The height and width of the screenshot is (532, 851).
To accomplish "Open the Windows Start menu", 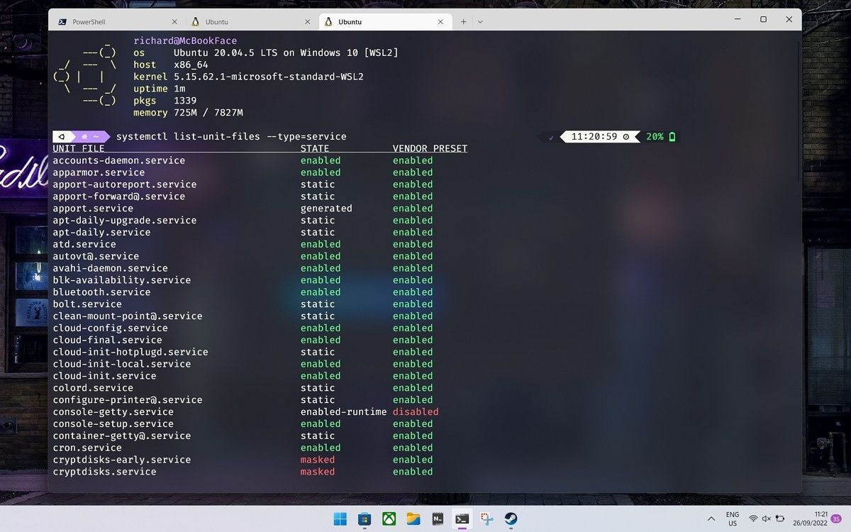I will pyautogui.click(x=340, y=519).
